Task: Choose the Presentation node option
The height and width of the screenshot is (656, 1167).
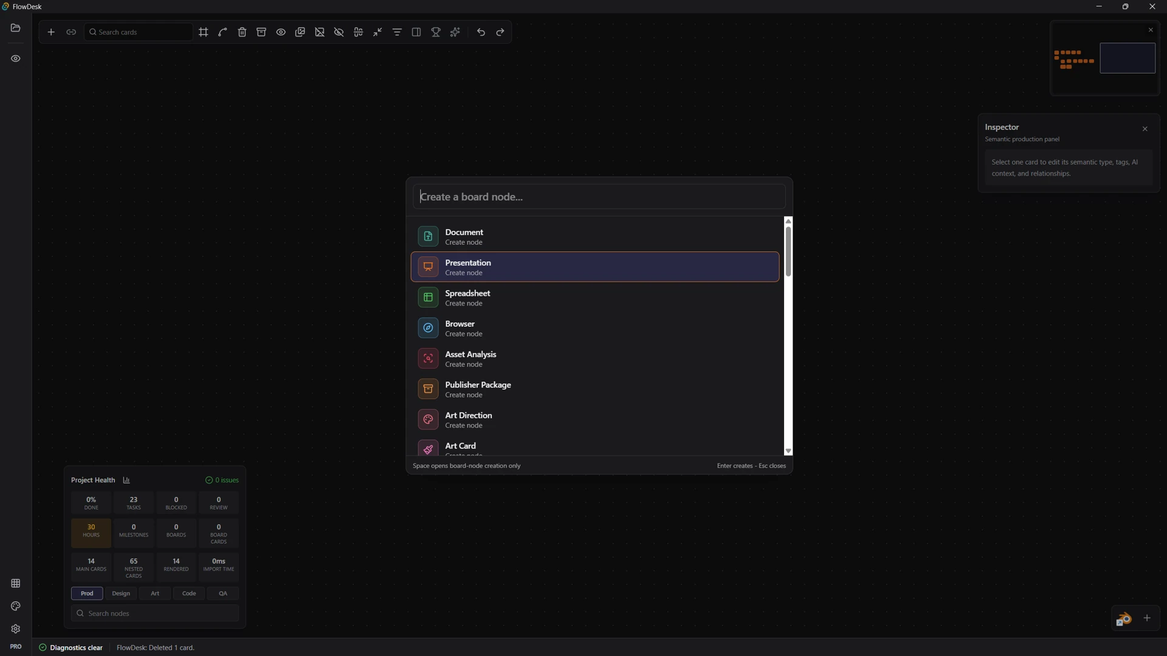Action: click(x=595, y=267)
